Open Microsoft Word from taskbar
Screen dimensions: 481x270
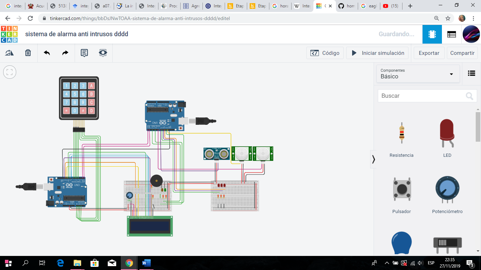click(x=146, y=263)
